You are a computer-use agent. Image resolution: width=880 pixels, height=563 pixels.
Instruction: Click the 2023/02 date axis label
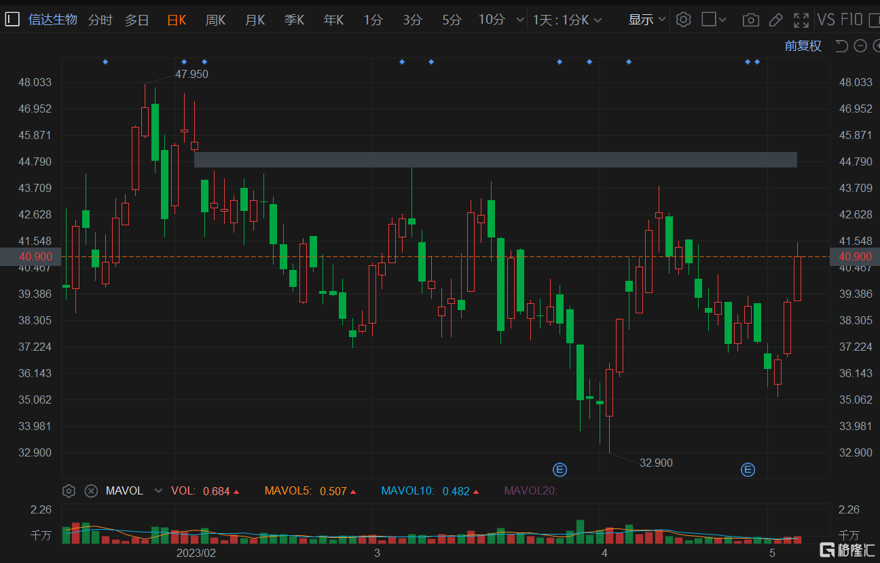(196, 553)
